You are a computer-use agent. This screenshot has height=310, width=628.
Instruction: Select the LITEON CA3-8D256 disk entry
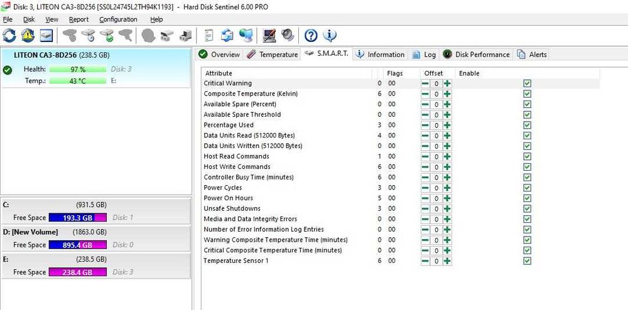[x=95, y=68]
